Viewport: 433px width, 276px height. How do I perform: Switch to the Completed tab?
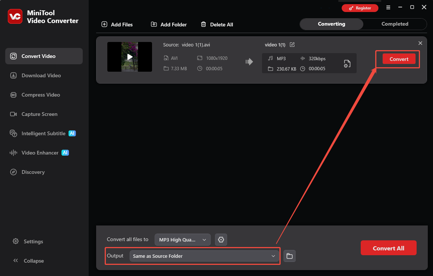pyautogui.click(x=395, y=24)
